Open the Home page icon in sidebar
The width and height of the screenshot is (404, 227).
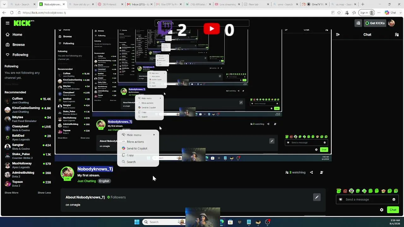coord(8,35)
